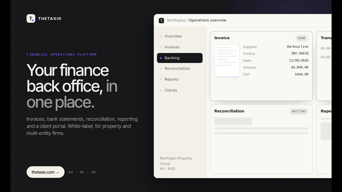
Task: Open the Invoices sidebar item
Action: (x=180, y=47)
